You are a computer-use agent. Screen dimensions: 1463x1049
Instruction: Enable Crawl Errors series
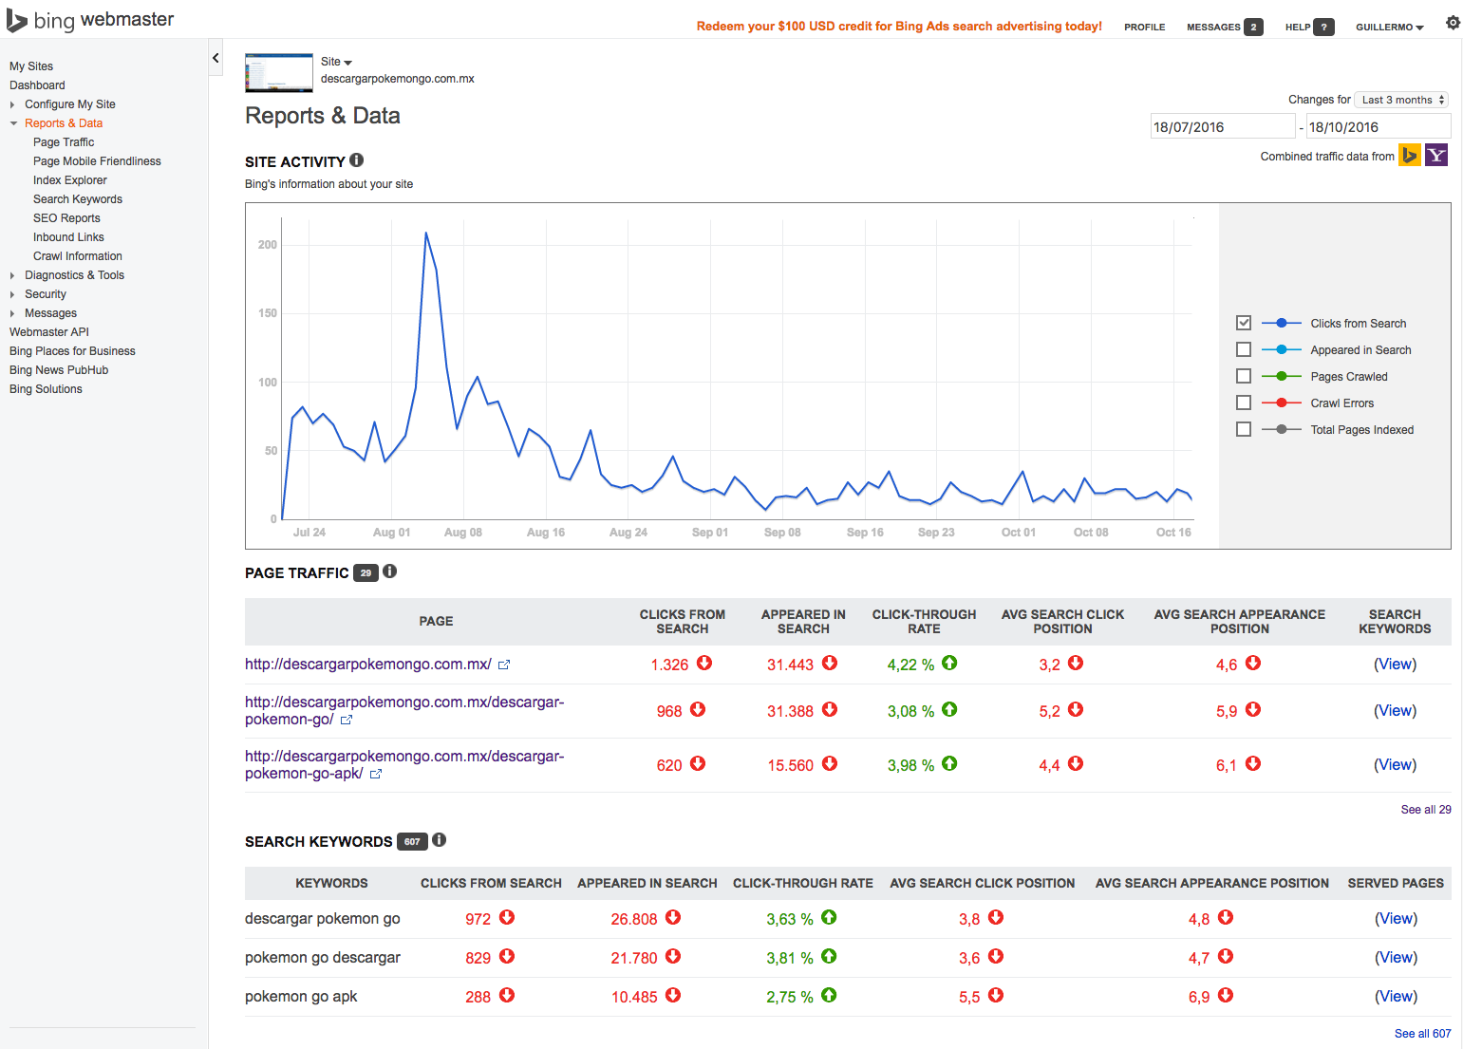coord(1244,403)
